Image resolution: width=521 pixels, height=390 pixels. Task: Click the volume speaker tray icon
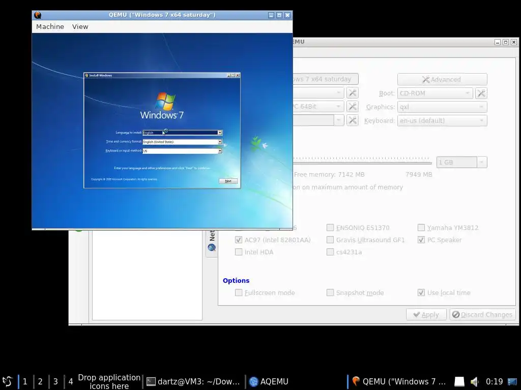pos(475,382)
